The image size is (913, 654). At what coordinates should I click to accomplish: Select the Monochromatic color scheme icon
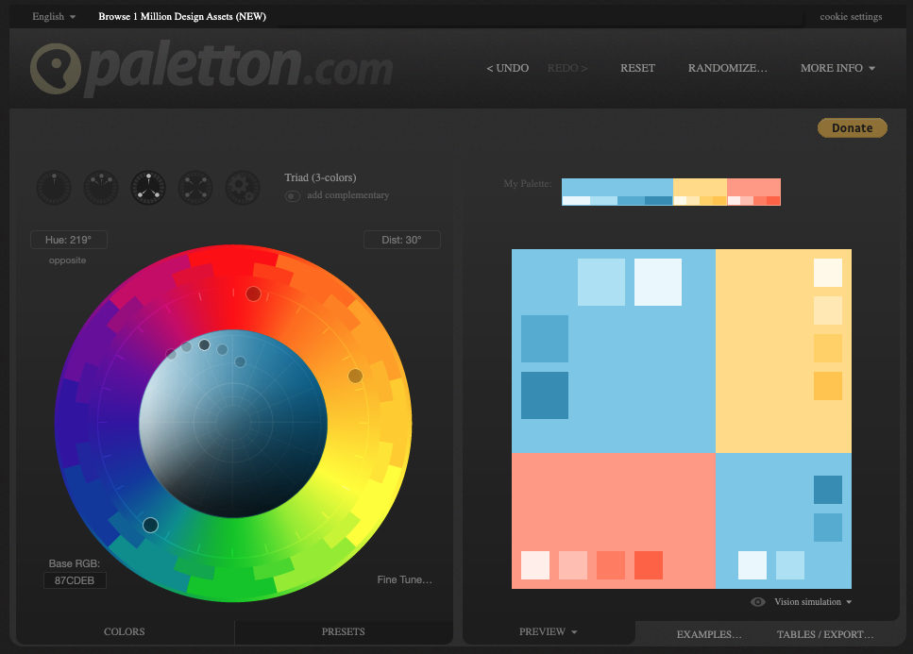tap(54, 188)
